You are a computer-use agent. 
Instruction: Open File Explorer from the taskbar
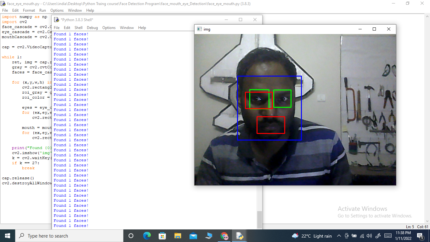tap(178, 236)
